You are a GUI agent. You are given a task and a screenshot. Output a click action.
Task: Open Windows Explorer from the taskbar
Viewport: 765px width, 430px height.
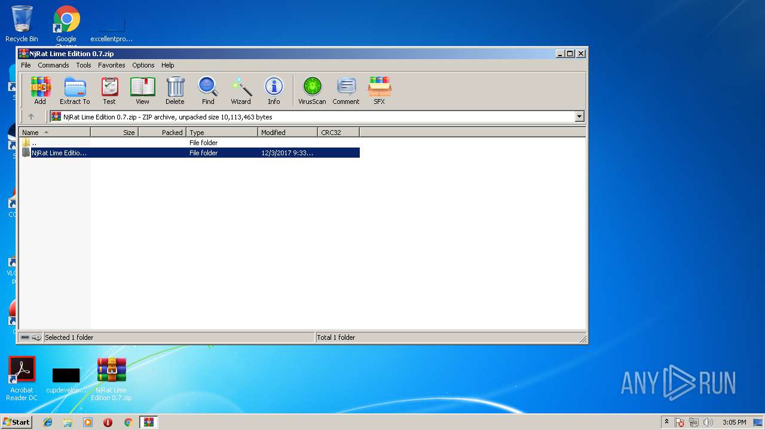pyautogui.click(x=68, y=422)
